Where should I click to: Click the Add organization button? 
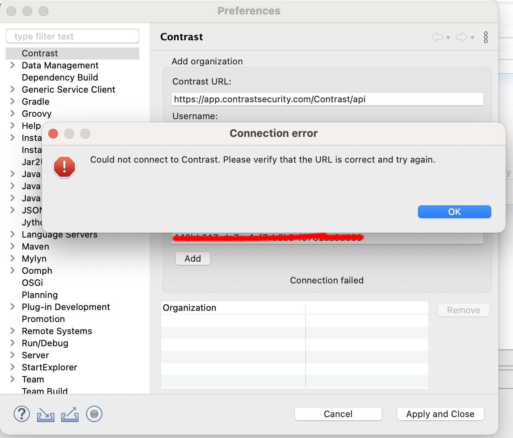coord(193,258)
